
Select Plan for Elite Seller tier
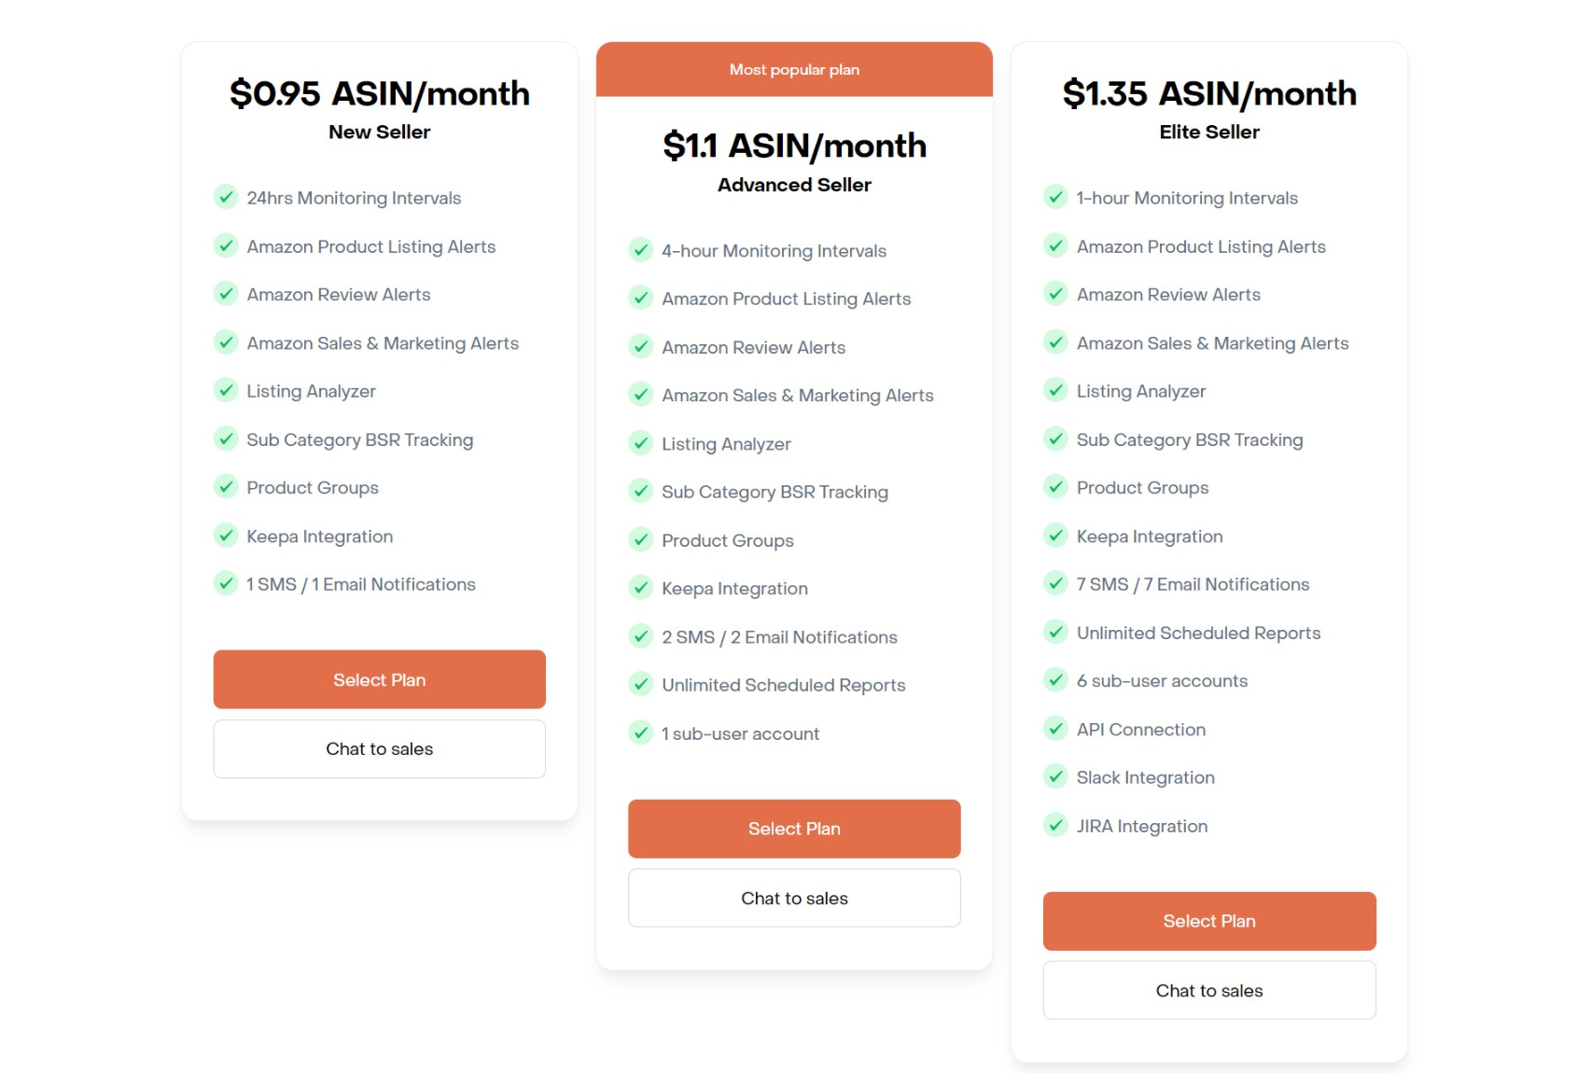click(1209, 921)
